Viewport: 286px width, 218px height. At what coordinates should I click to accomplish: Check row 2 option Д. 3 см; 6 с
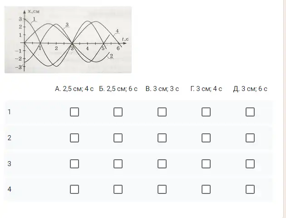(x=250, y=138)
